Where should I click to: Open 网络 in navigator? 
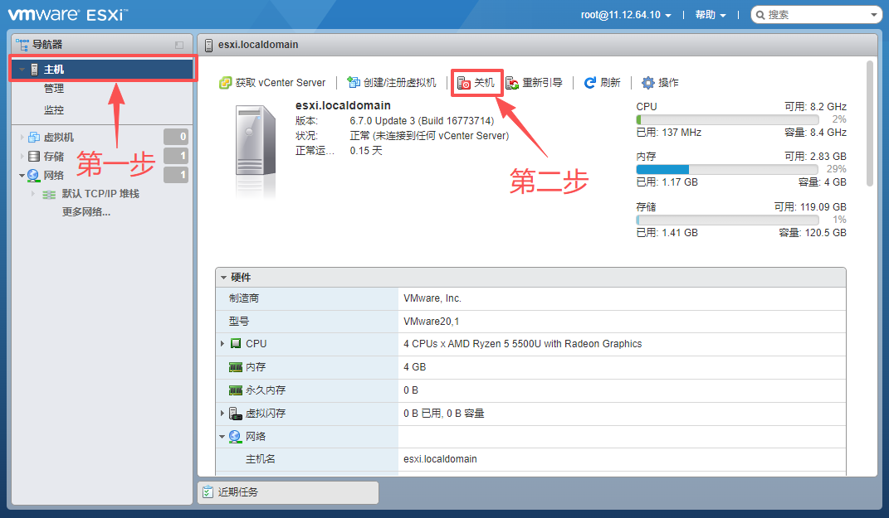point(54,176)
